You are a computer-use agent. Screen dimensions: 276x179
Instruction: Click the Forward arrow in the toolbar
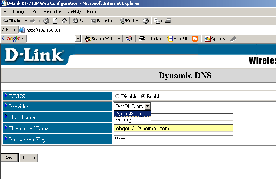(33, 21)
